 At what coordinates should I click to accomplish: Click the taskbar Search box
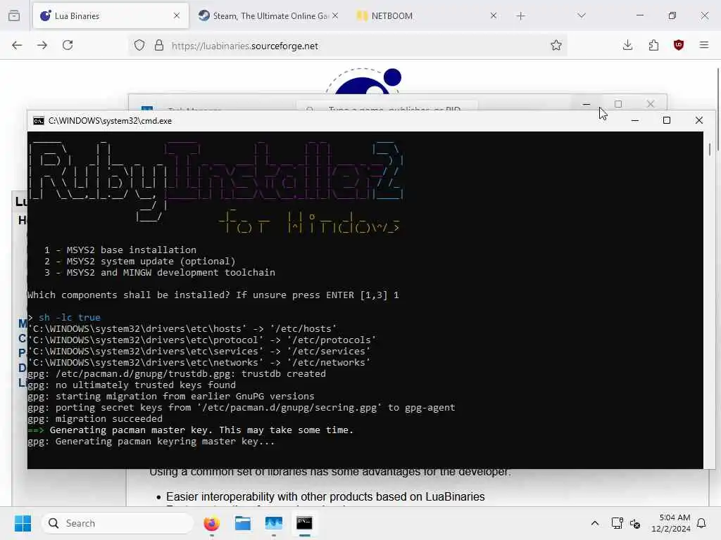(118, 523)
